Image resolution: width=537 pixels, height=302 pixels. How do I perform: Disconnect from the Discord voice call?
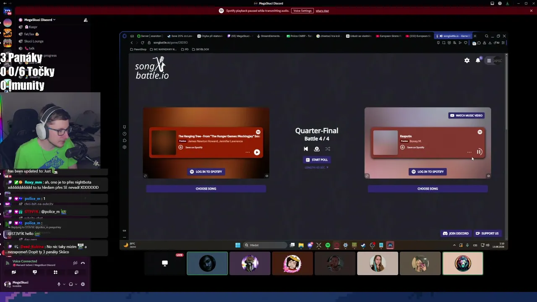tap(83, 263)
